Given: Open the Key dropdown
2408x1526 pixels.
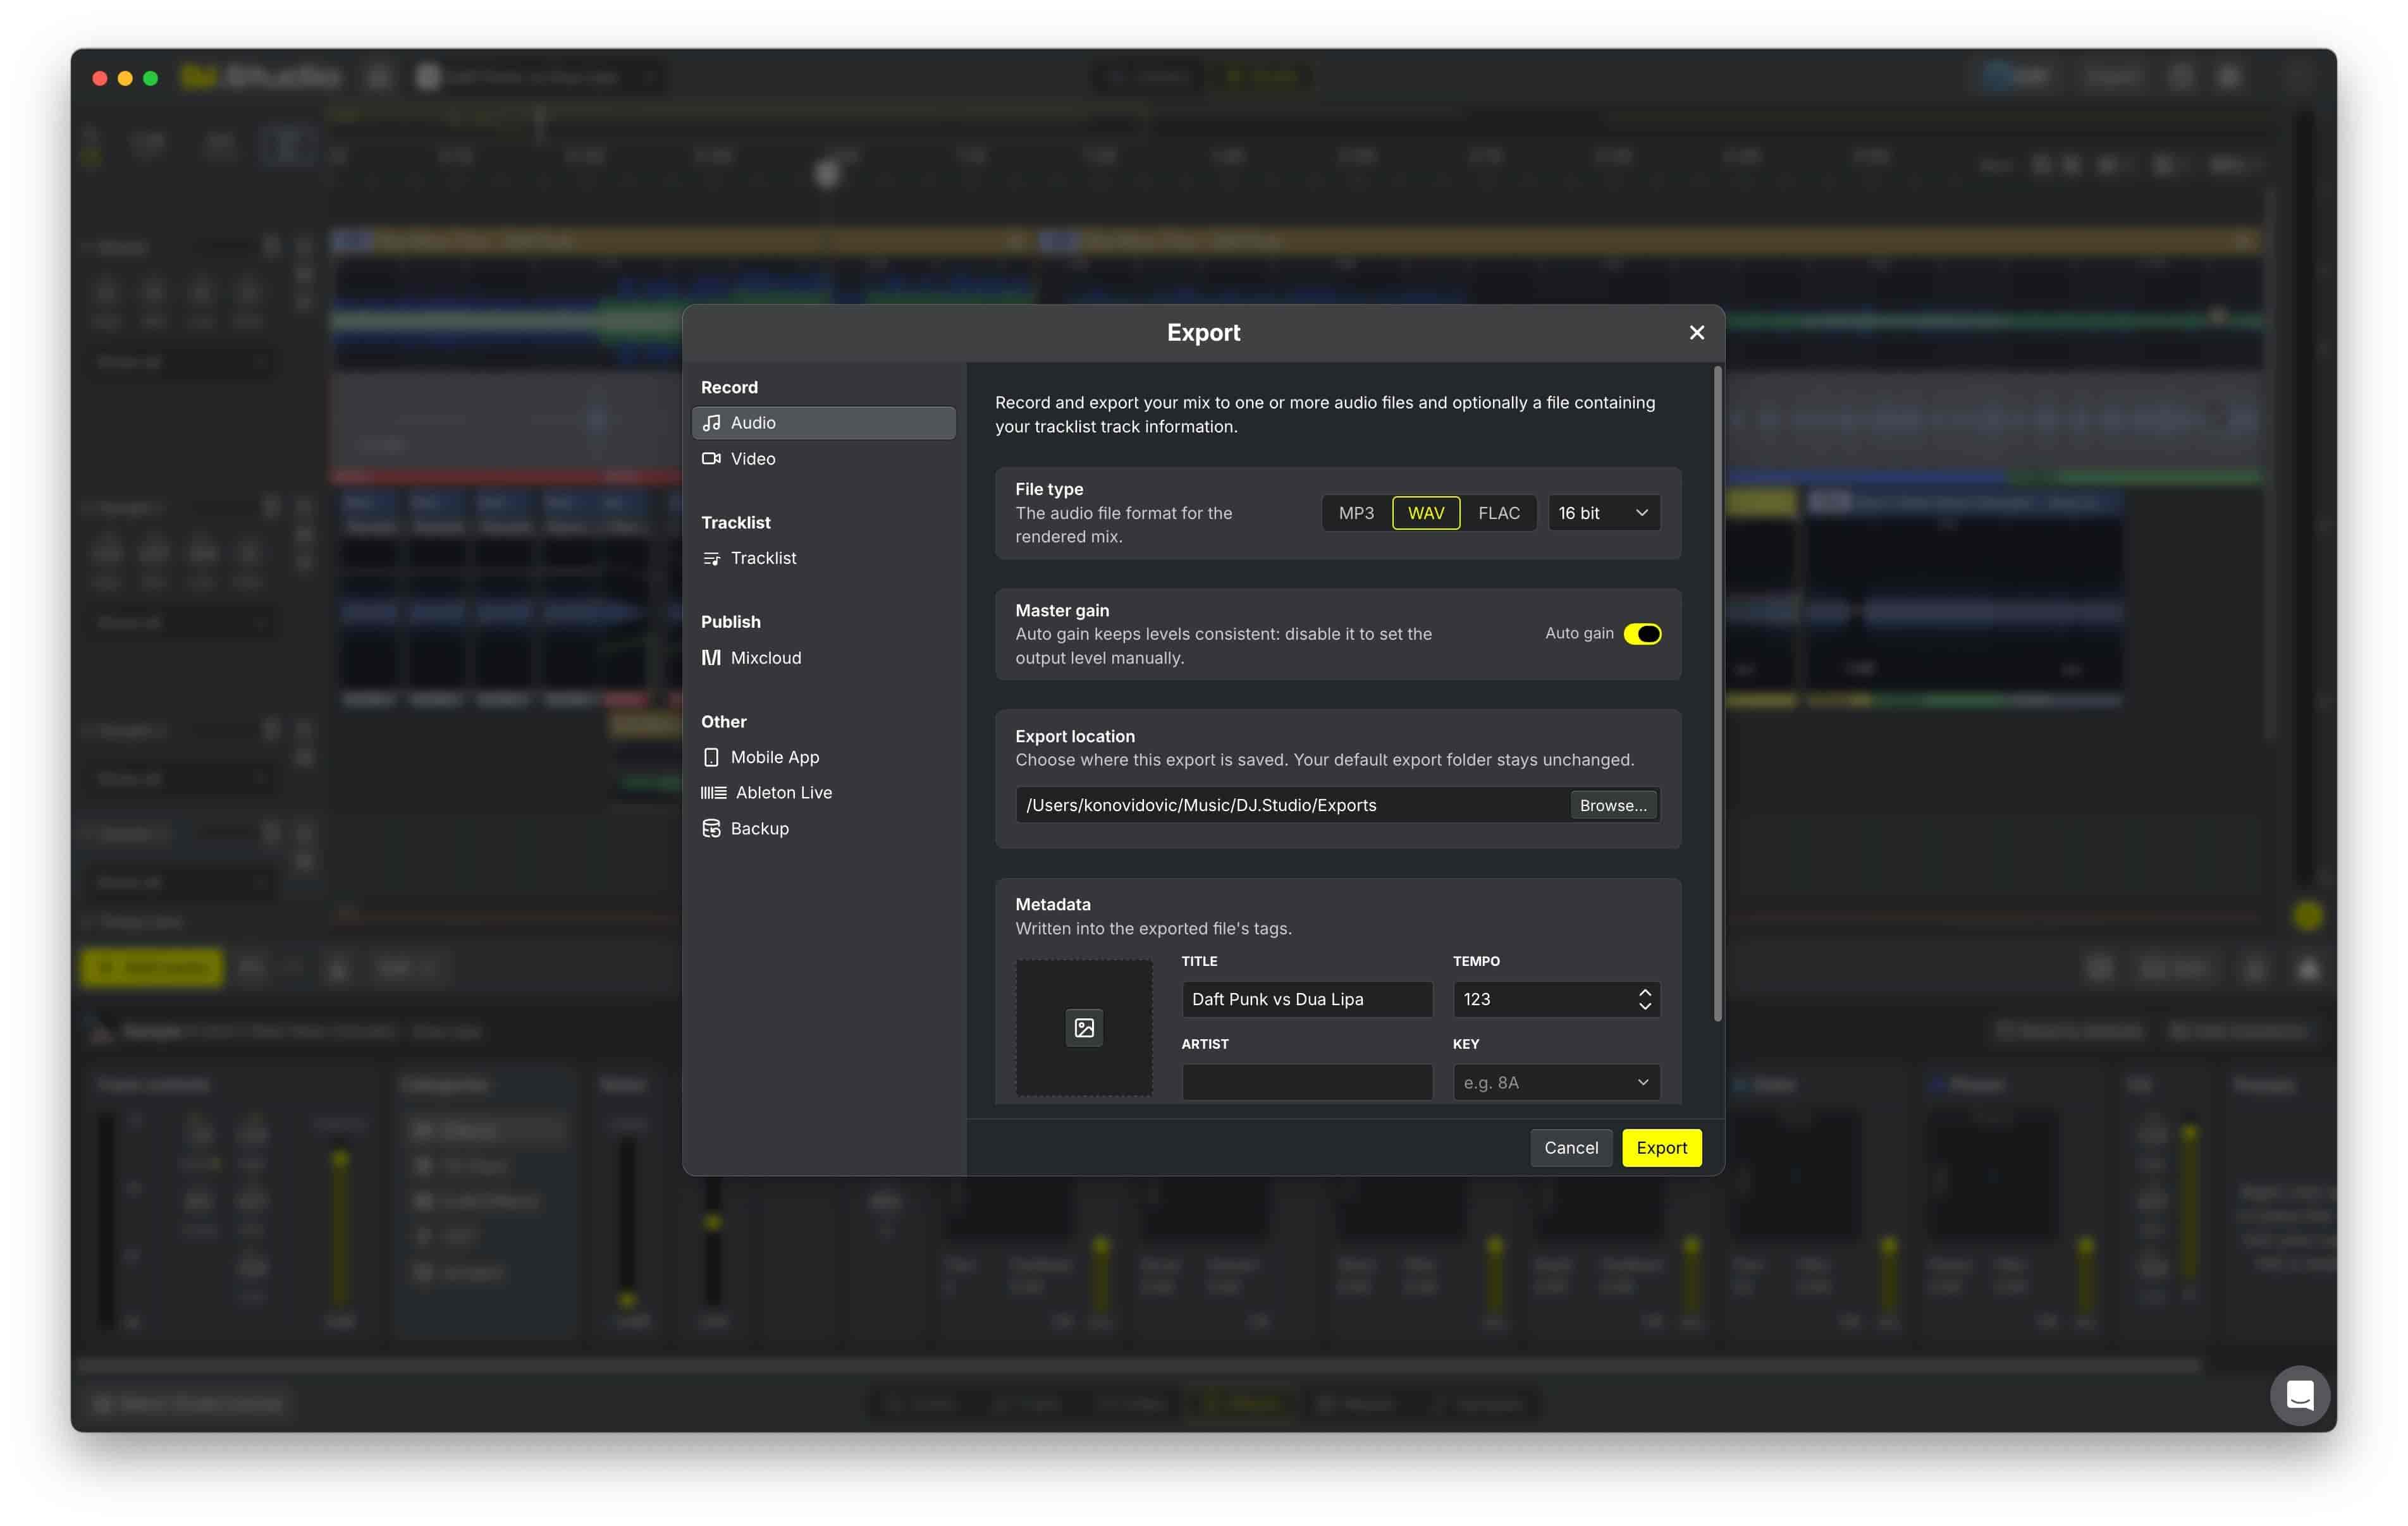Looking at the screenshot, I should (1556, 1082).
